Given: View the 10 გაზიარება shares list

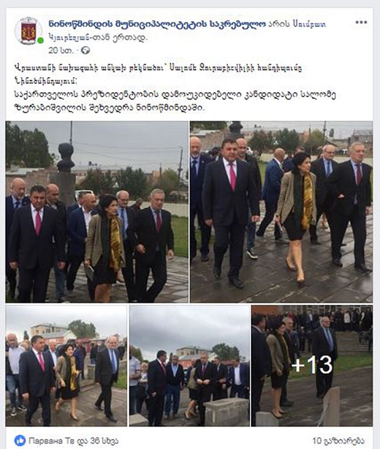Looking at the screenshot, I should pos(339,441).
